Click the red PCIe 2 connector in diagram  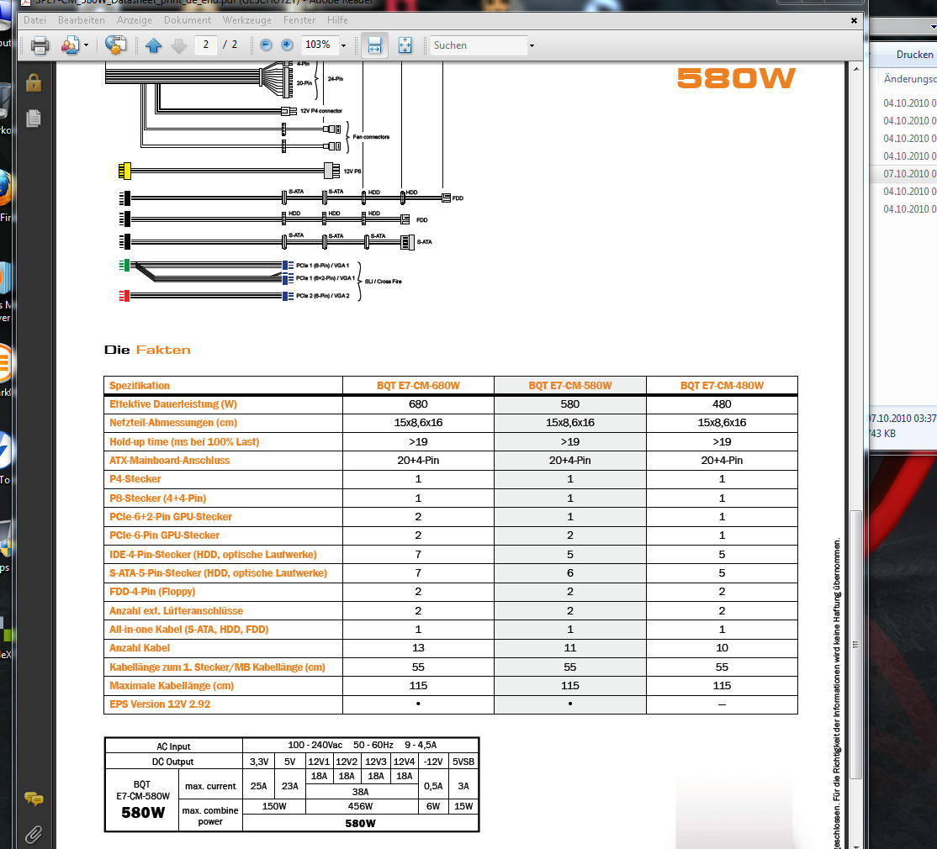click(x=124, y=296)
